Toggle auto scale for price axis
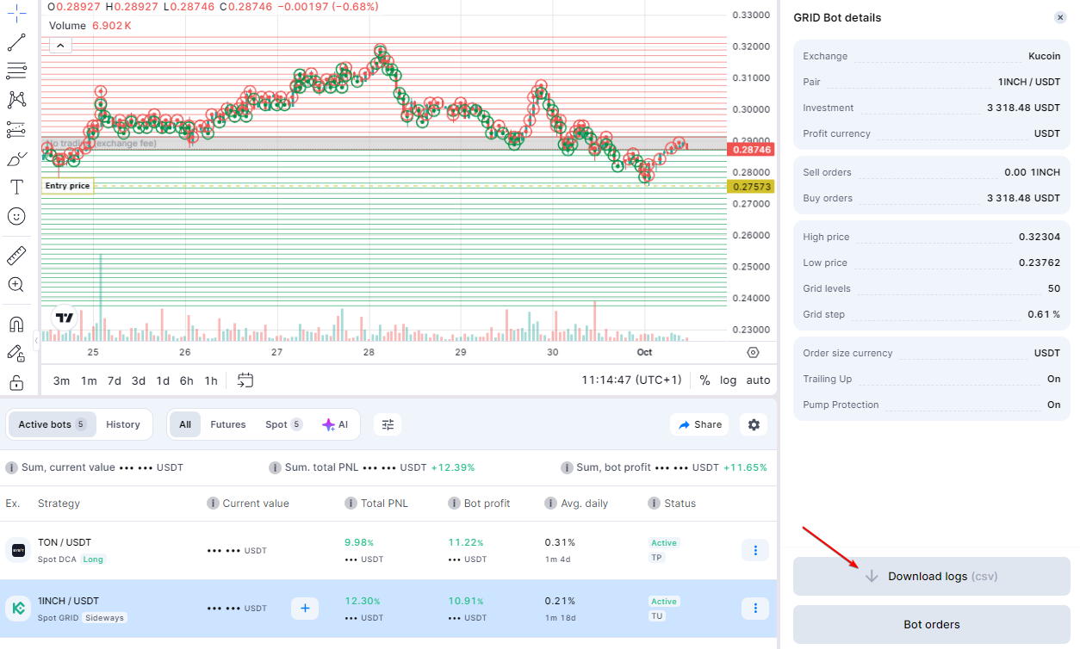Image resolution: width=1080 pixels, height=649 pixels. click(758, 380)
